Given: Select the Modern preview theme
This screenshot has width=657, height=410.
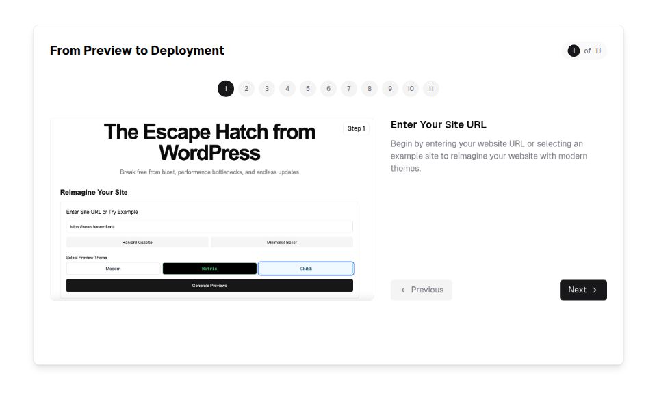Looking at the screenshot, I should click(x=113, y=269).
